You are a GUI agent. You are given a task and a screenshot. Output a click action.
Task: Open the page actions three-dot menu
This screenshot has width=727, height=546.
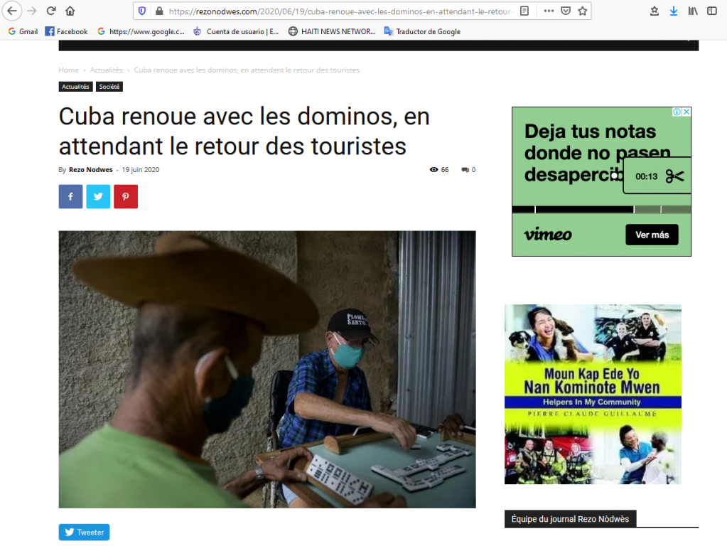pyautogui.click(x=549, y=11)
